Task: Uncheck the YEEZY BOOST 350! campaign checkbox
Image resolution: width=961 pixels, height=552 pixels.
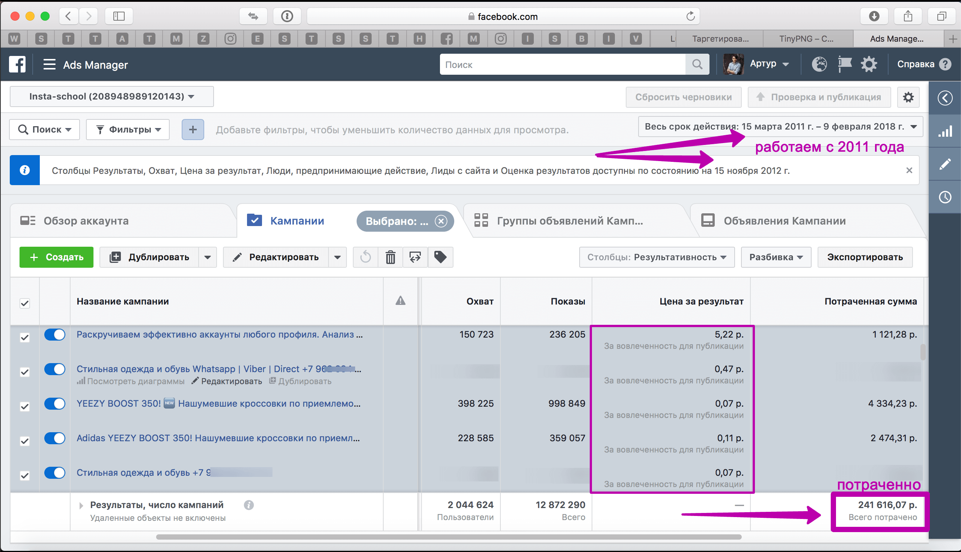Action: click(x=25, y=406)
